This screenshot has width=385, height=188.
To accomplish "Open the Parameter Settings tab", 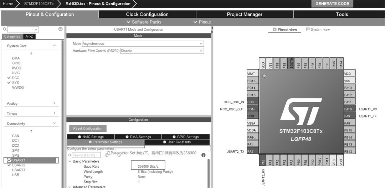I will (105, 142).
